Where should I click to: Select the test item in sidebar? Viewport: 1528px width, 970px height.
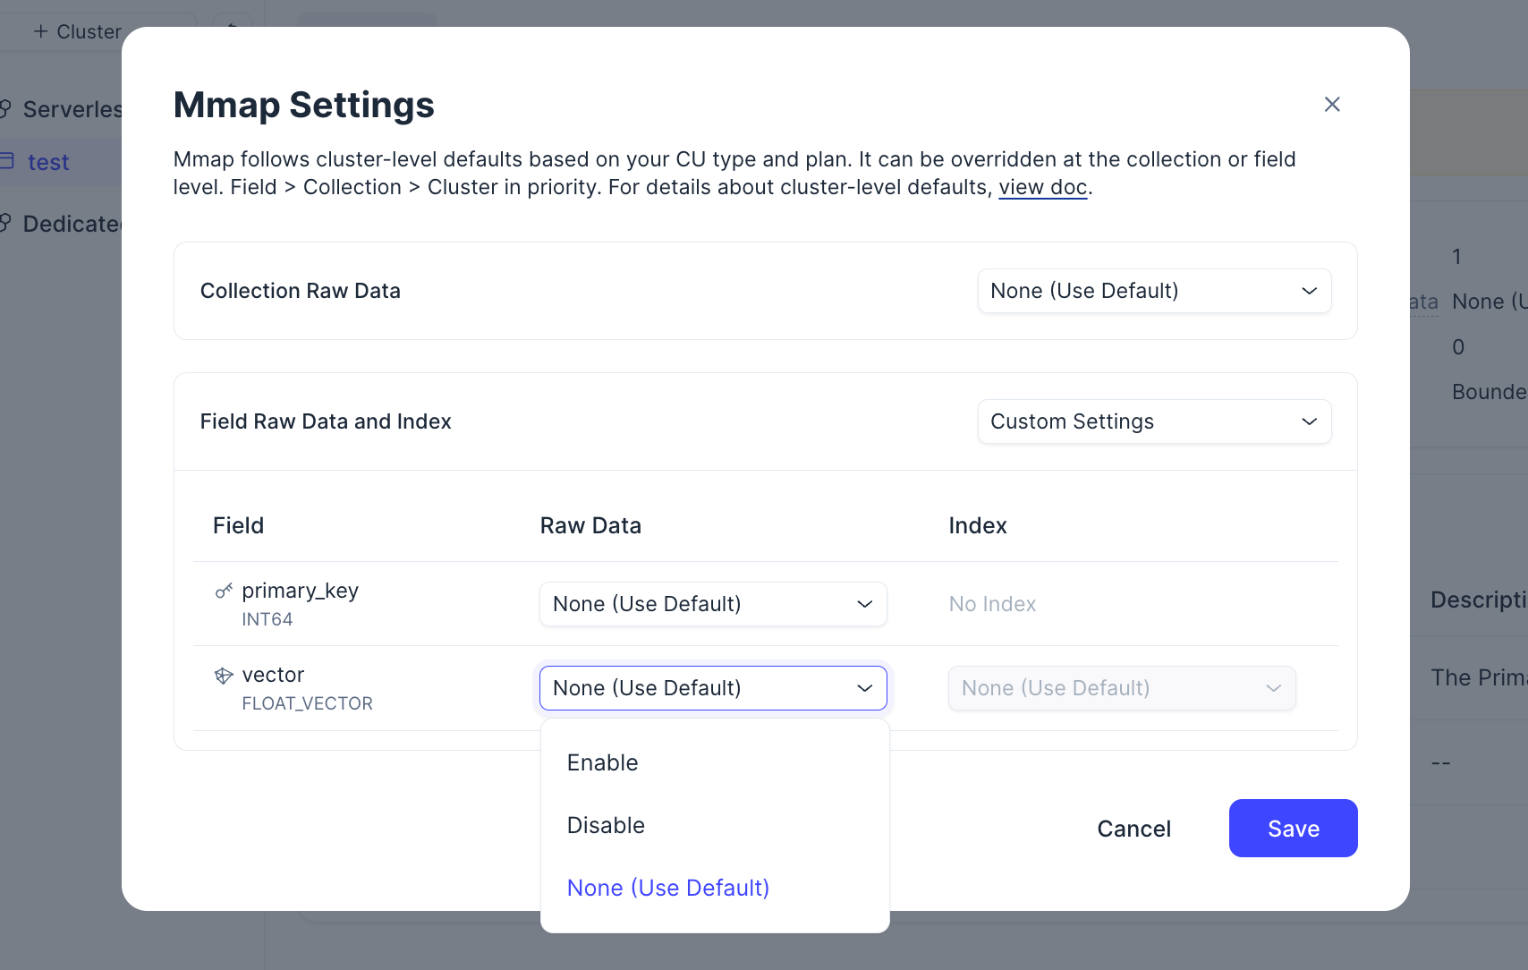[48, 163]
